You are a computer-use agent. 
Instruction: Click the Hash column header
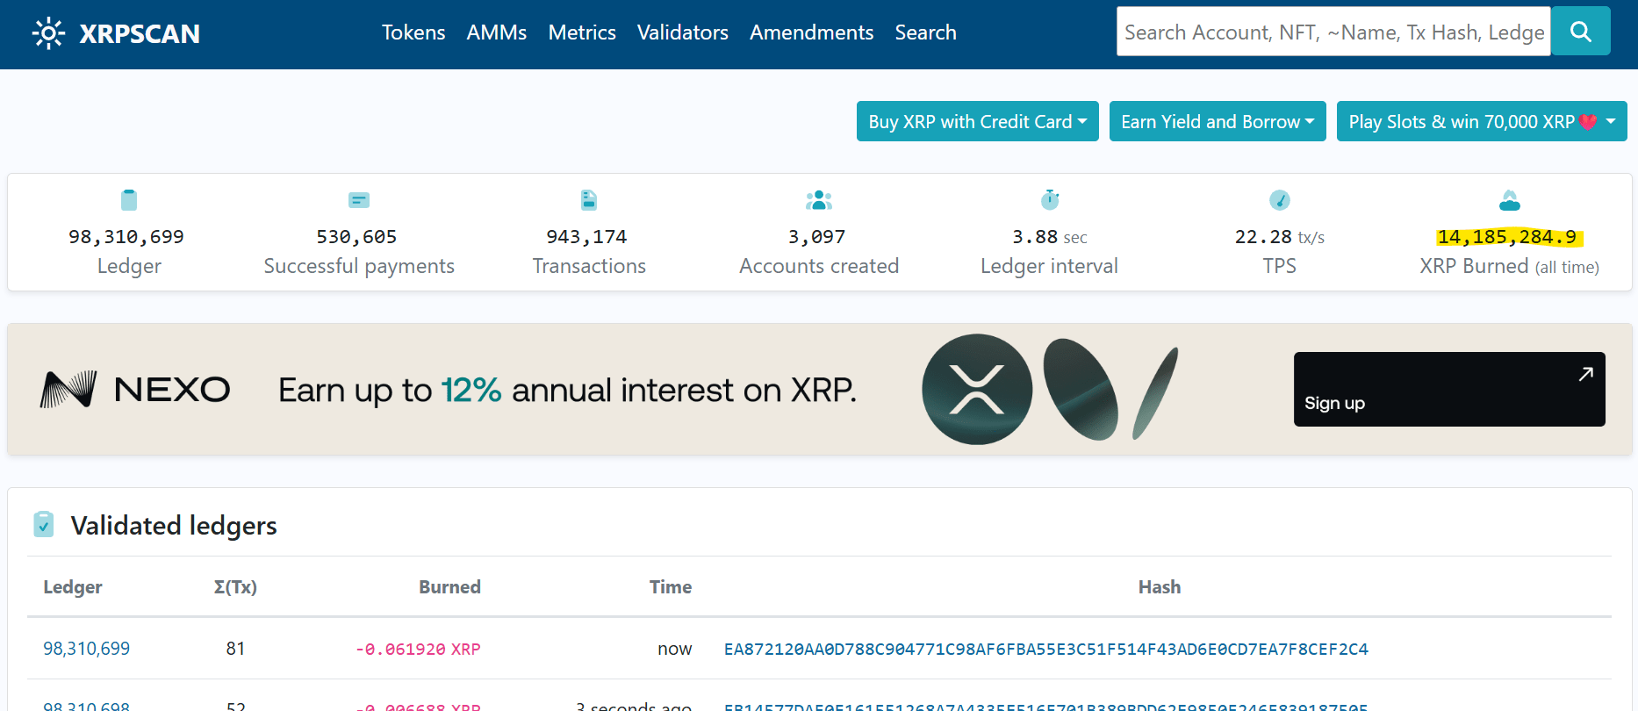(x=1160, y=587)
